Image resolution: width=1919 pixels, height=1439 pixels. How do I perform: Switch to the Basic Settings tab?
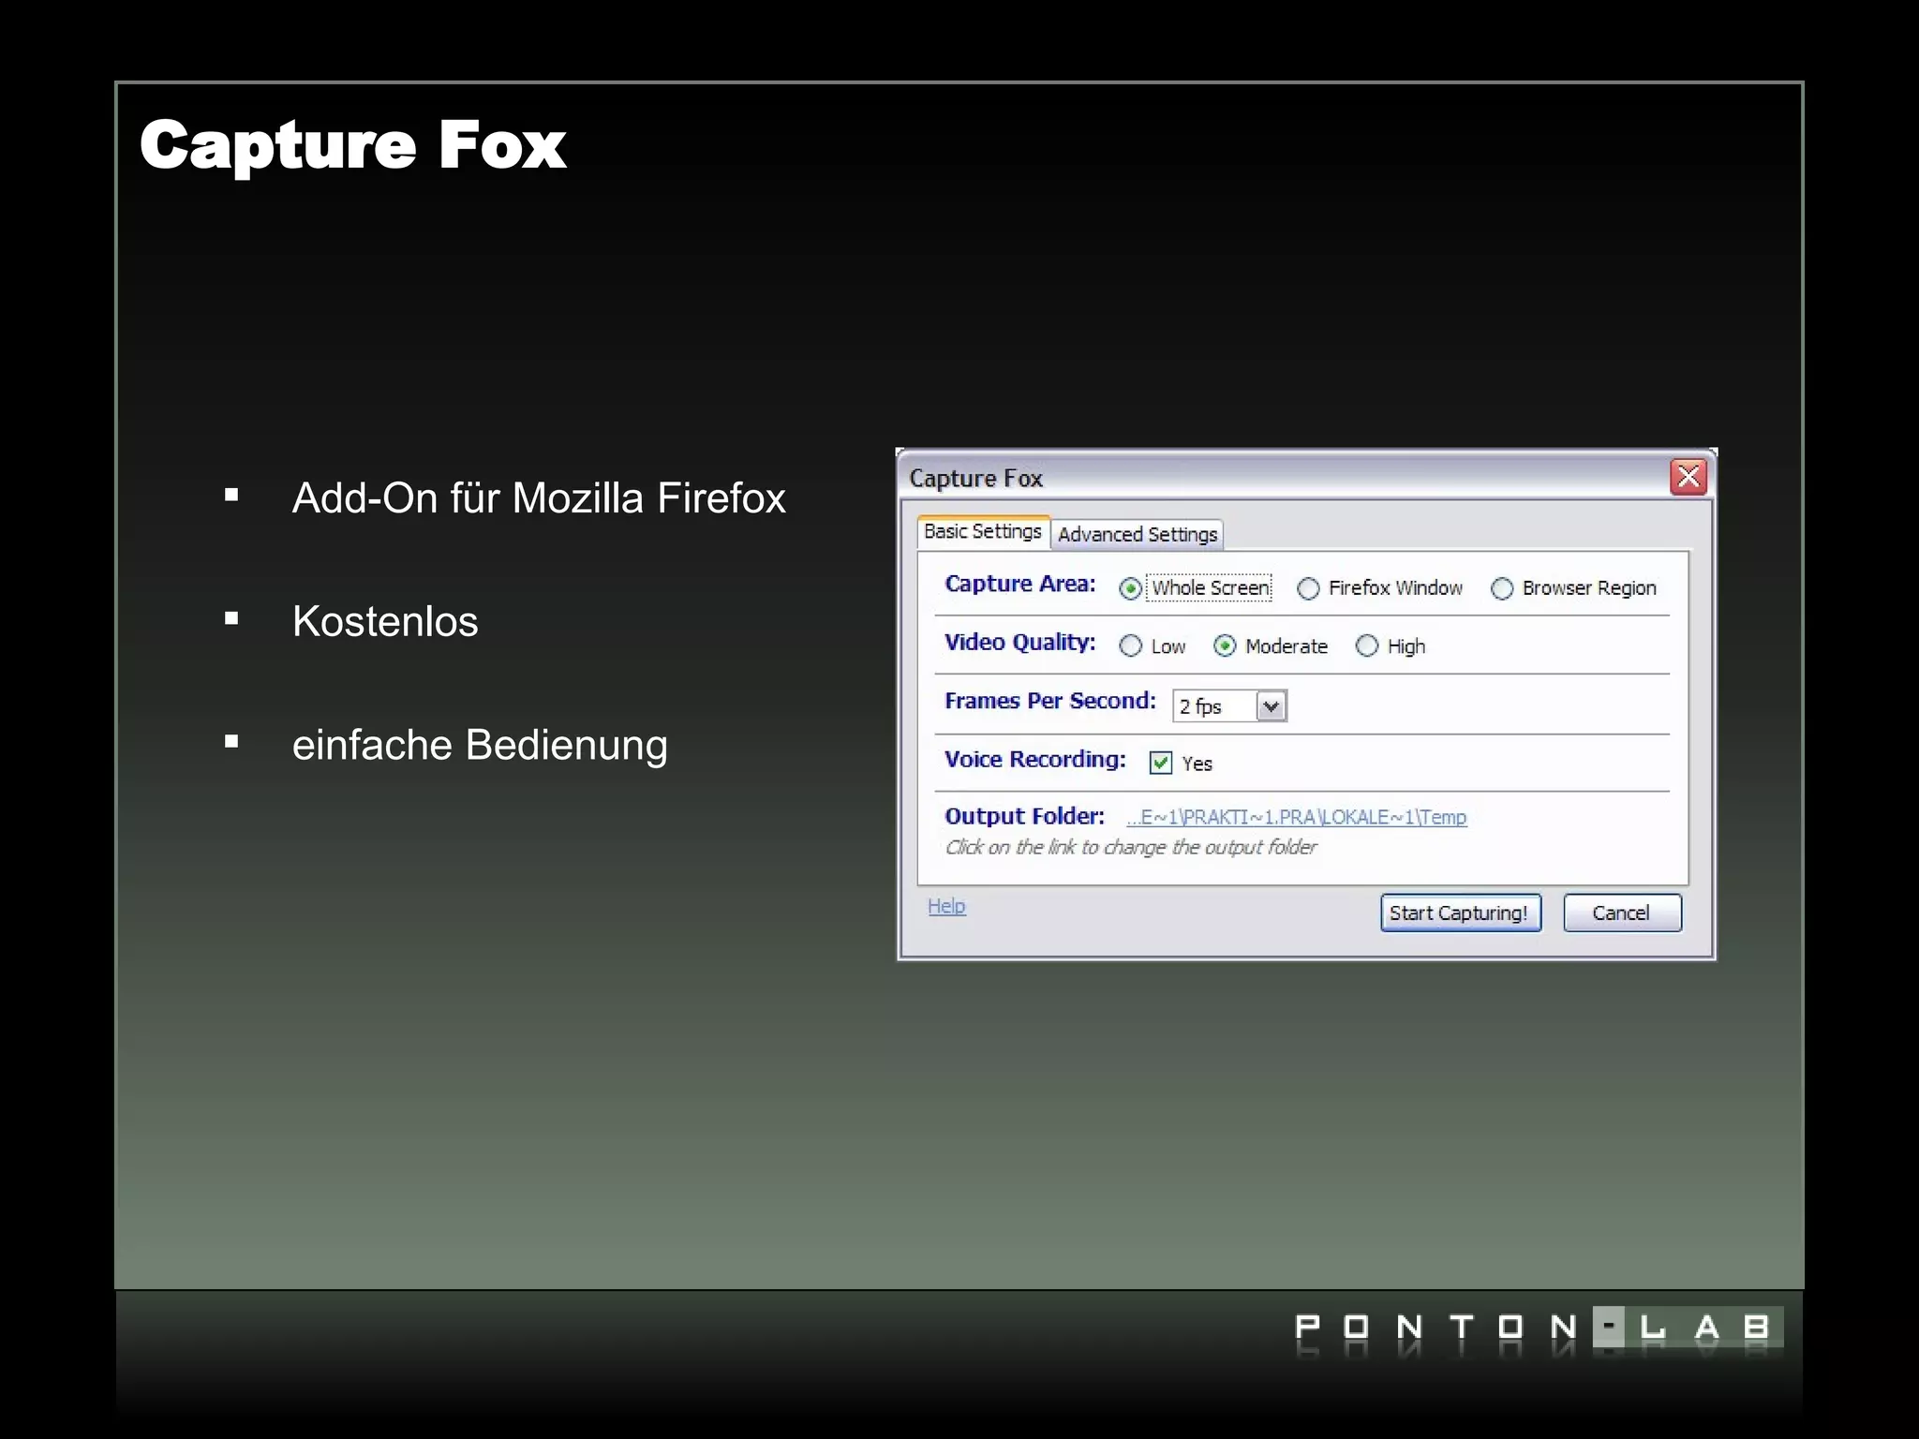(983, 532)
